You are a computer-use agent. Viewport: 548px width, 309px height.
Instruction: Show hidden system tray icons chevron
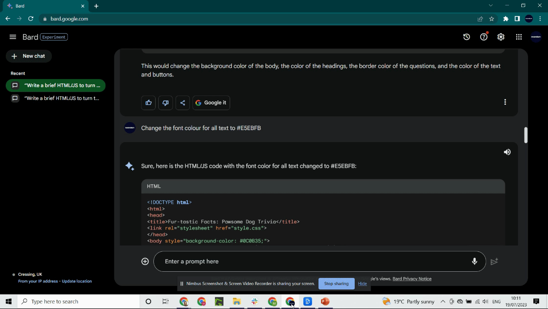coord(442,301)
